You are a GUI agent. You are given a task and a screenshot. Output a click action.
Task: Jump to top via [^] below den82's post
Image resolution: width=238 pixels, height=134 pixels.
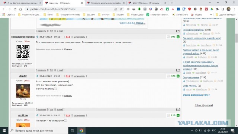(x=178, y=109)
